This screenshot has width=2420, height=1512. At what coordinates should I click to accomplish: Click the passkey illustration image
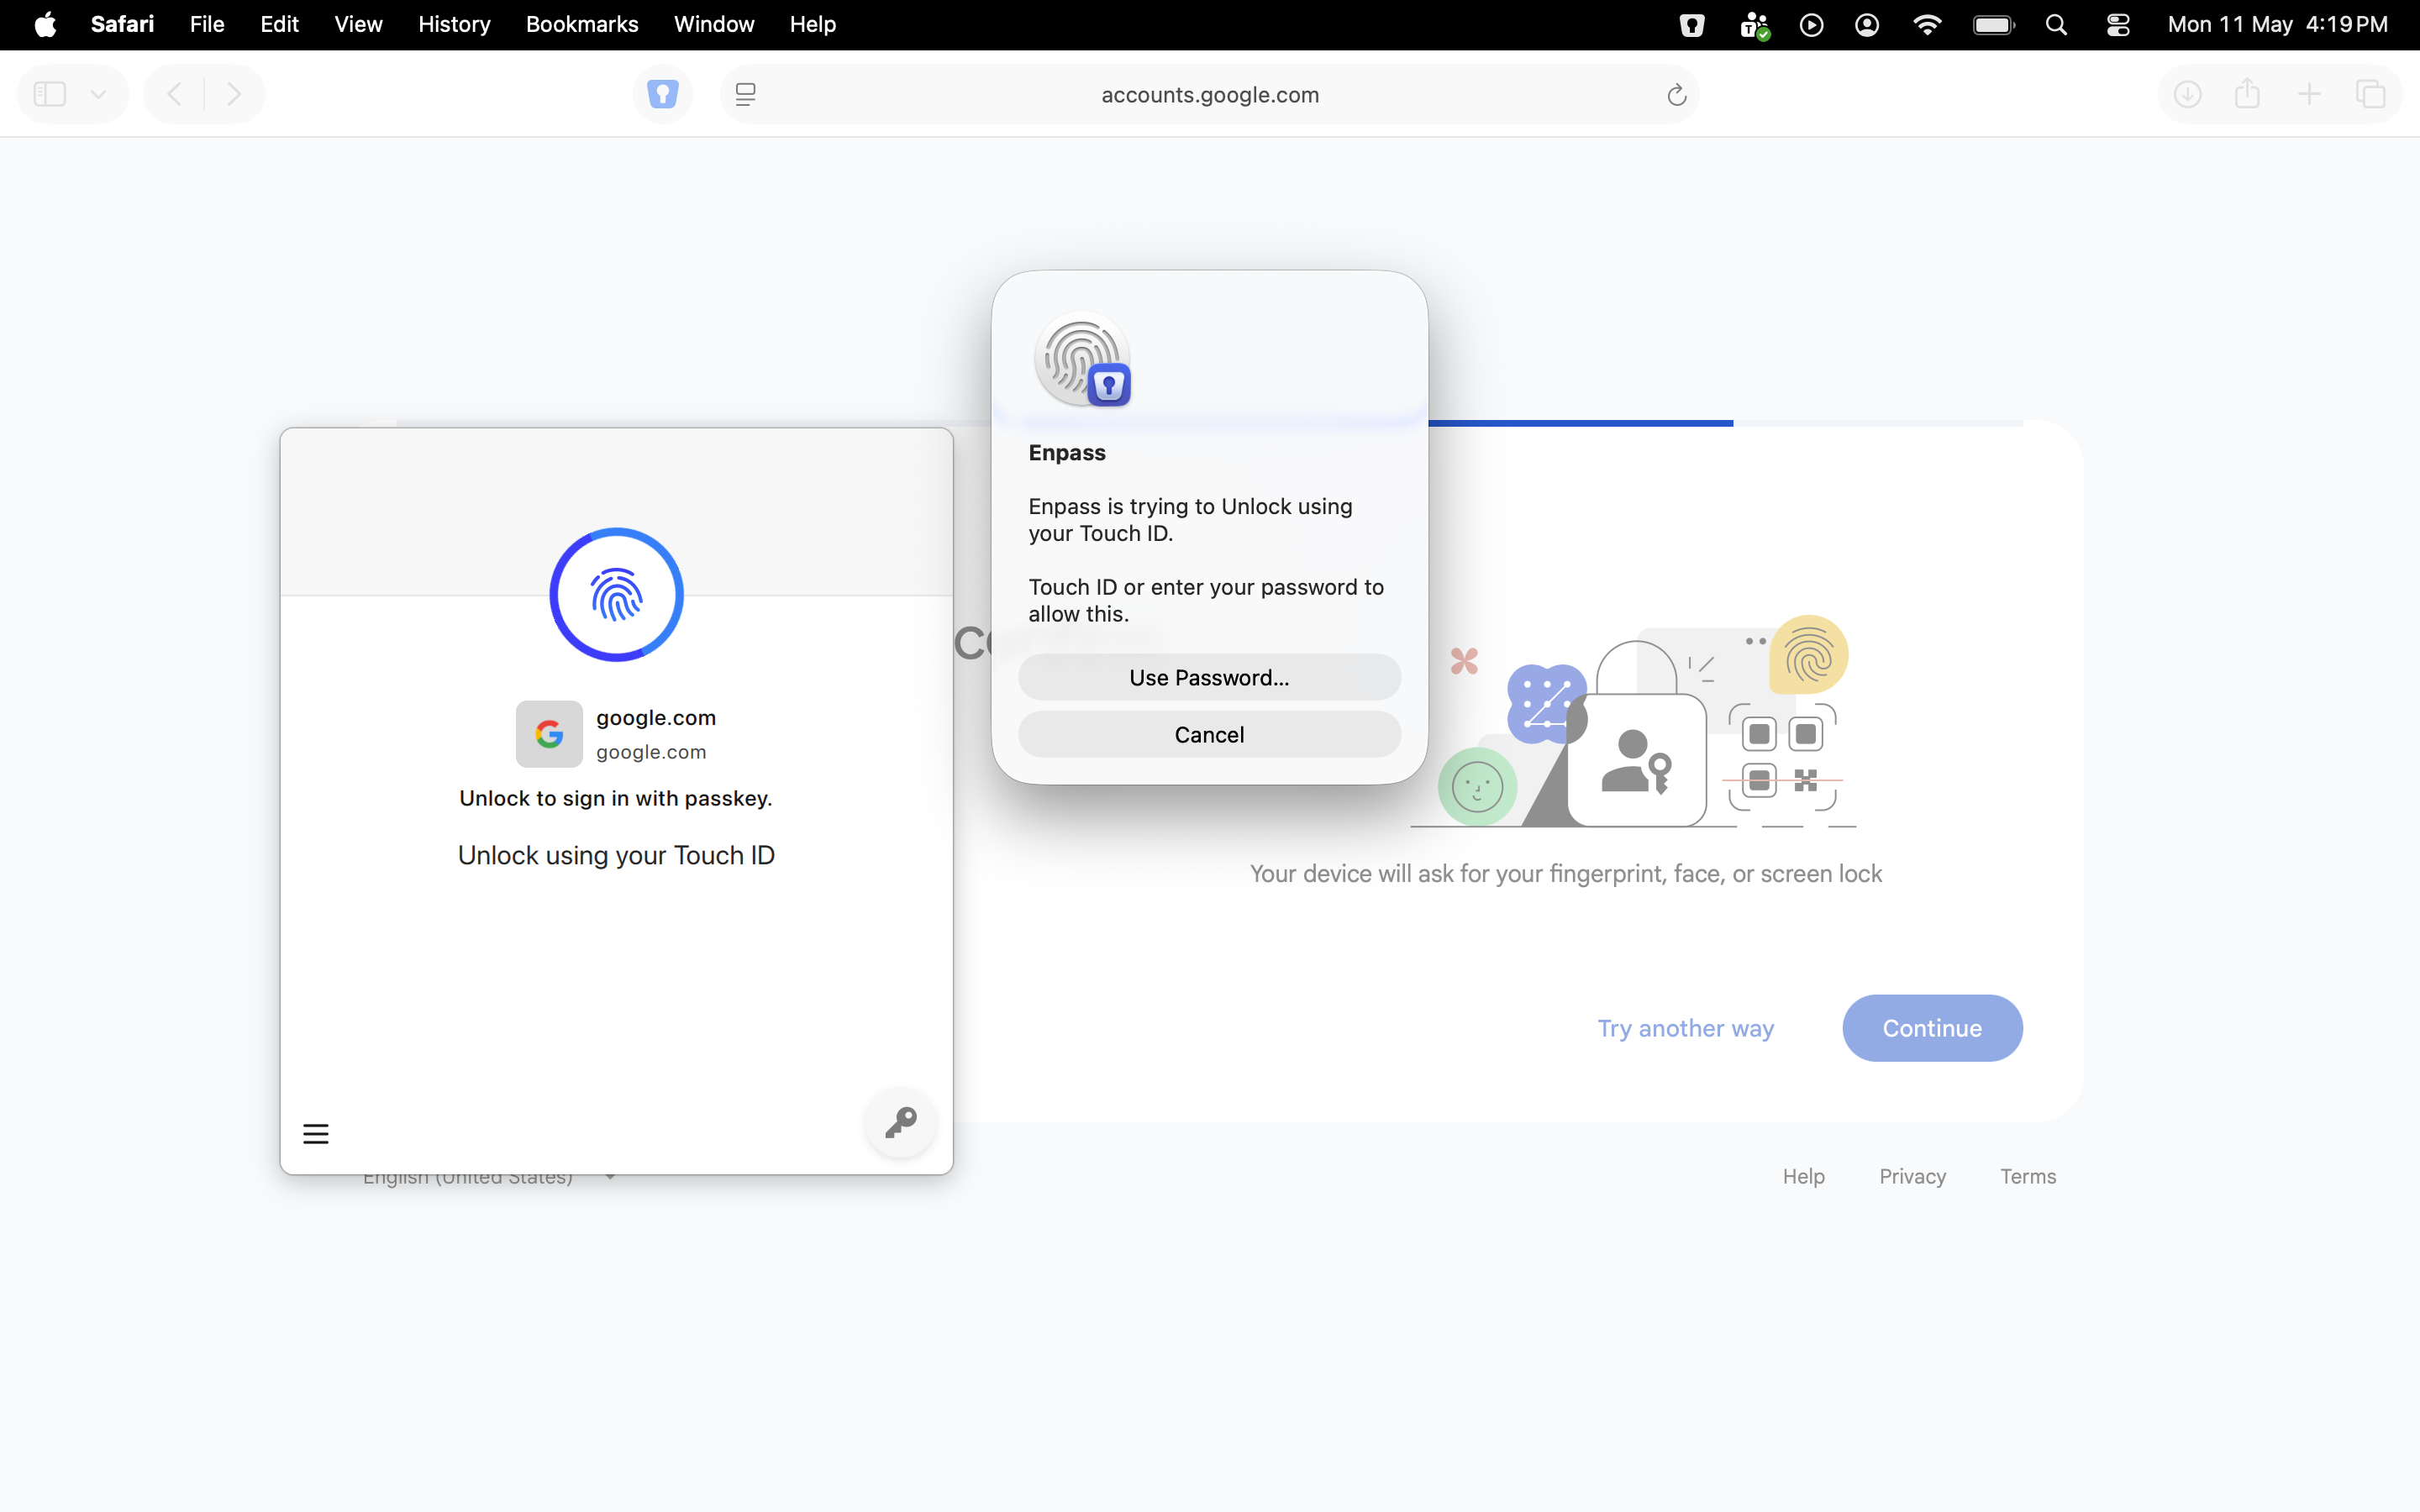point(1633,721)
